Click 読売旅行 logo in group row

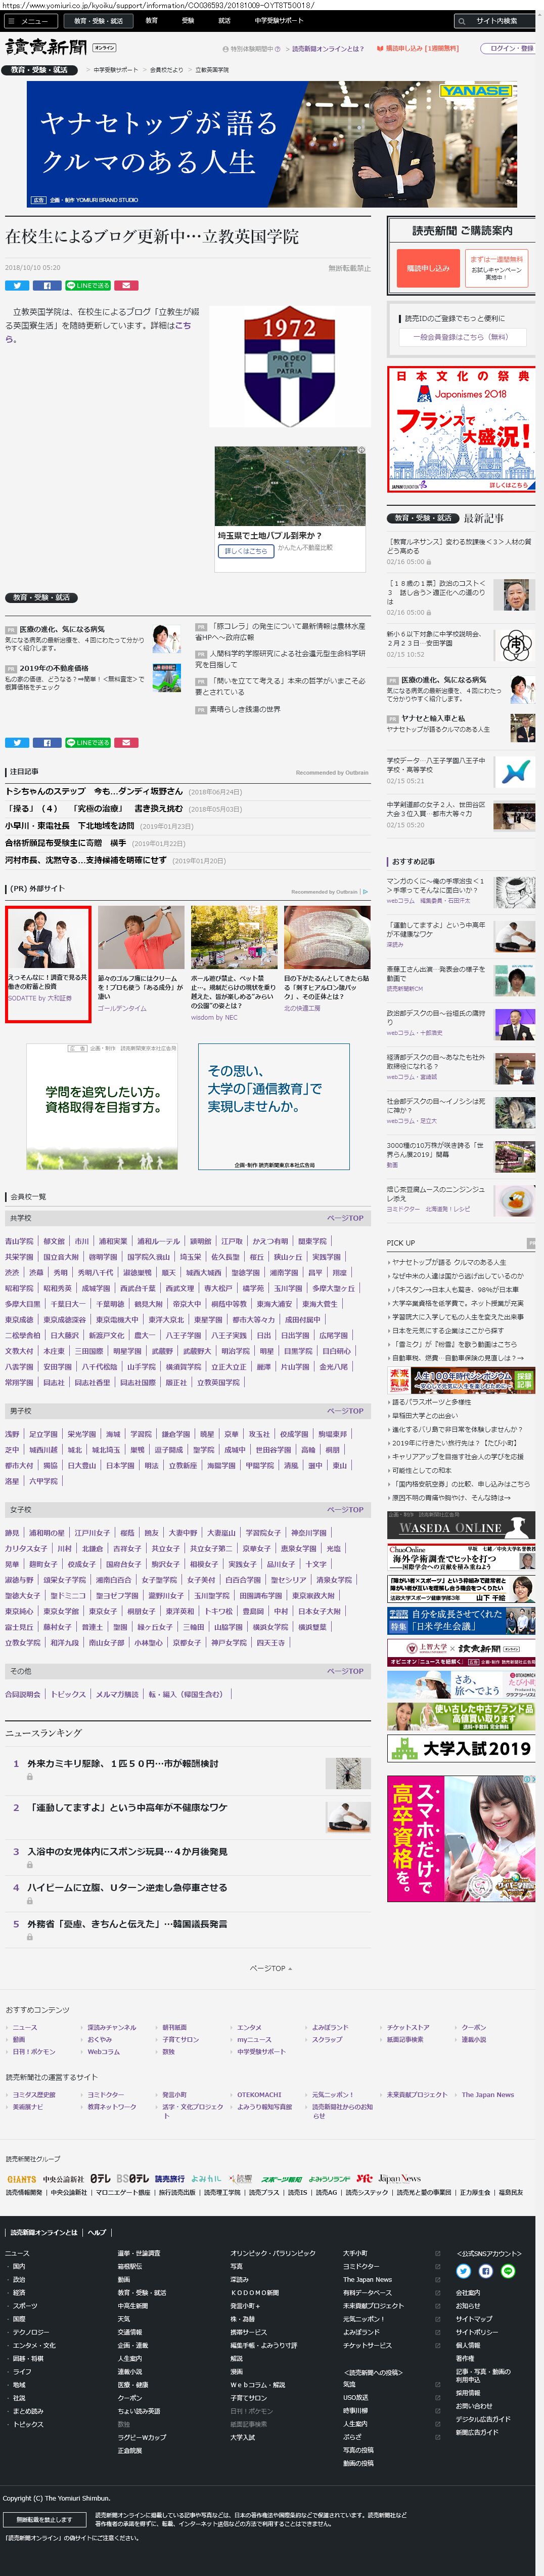pyautogui.click(x=170, y=2179)
